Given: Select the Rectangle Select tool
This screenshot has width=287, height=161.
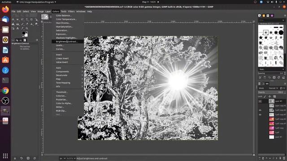Looking at the screenshot, I should (17, 19).
